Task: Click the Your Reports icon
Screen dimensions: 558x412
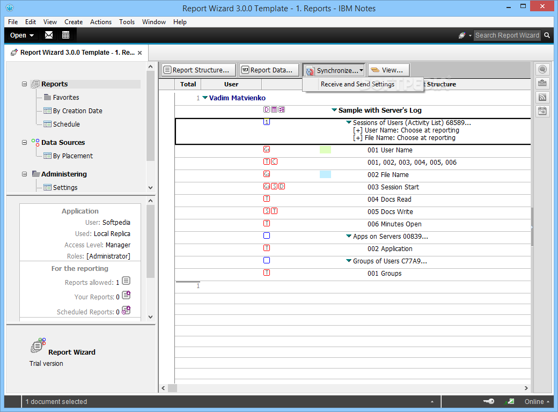Action: point(126,295)
